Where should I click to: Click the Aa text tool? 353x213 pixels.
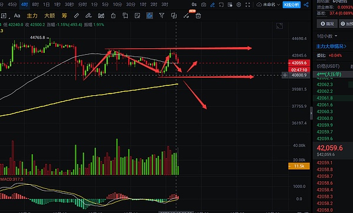coord(17,15)
